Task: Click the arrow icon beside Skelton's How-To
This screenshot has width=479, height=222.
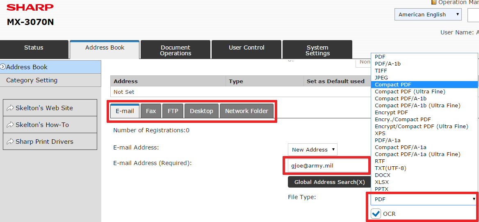Action: tap(10, 125)
